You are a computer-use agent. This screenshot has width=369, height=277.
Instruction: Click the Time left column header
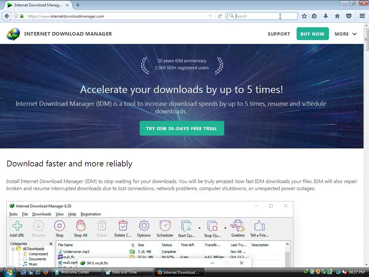(191, 245)
